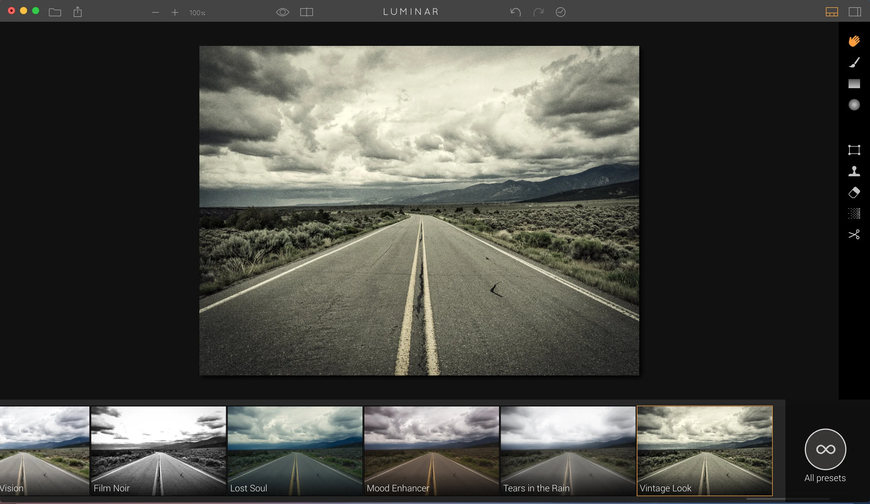
Task: Select the masking Brush tool
Action: tap(854, 63)
